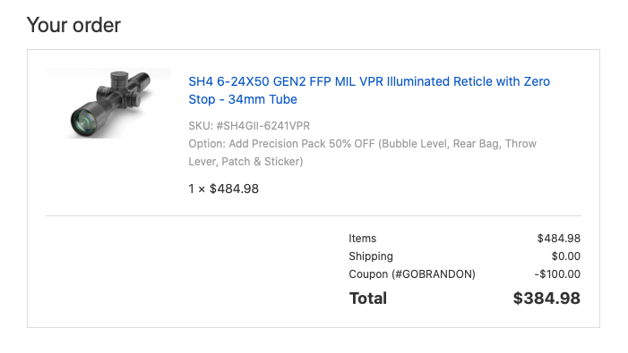The width and height of the screenshot is (628, 353).
Task: Click the 'Coupon (#GOBRANDON)' label
Action: pos(412,274)
